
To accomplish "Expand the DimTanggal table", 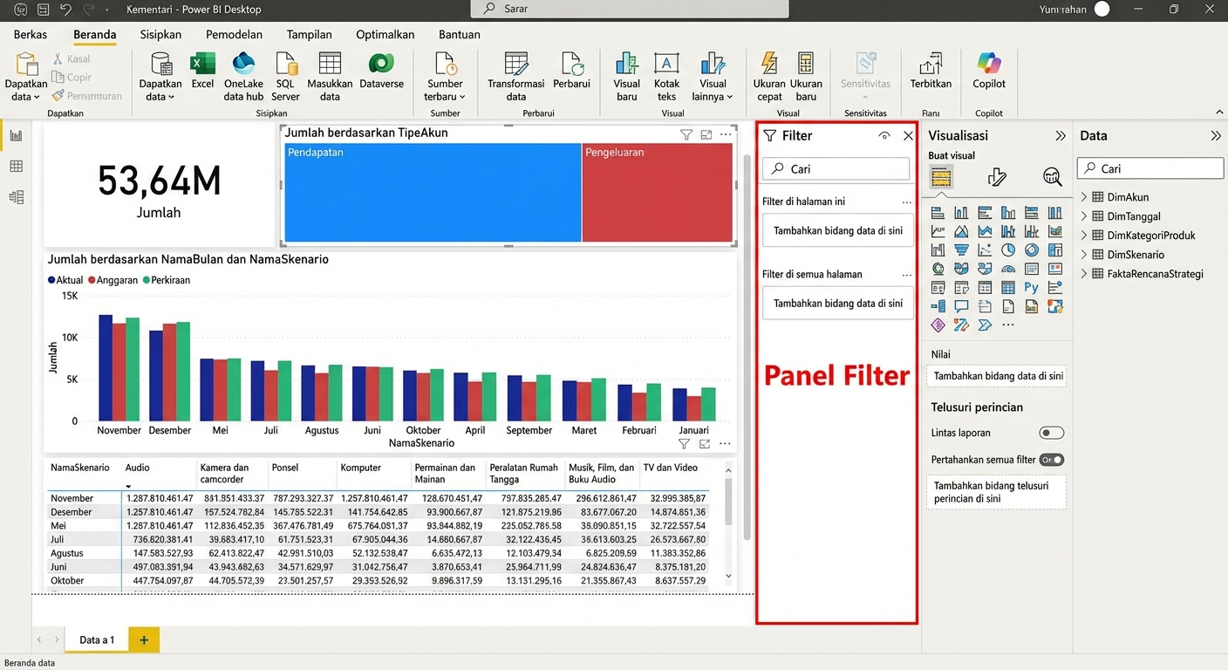I will 1084,215.
